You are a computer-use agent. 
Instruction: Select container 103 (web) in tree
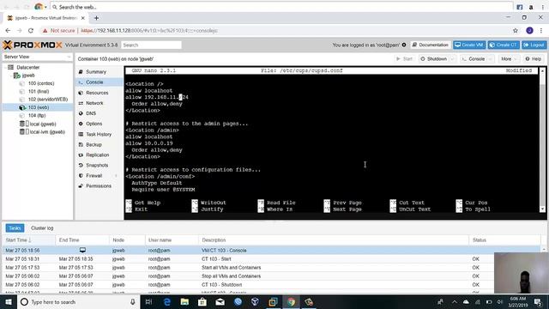(x=38, y=107)
